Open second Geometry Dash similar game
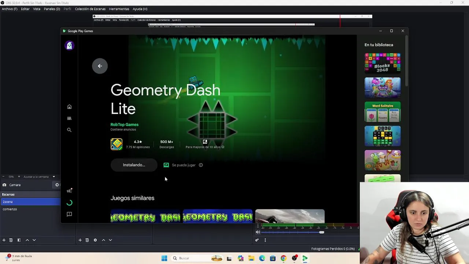 pos(218,216)
